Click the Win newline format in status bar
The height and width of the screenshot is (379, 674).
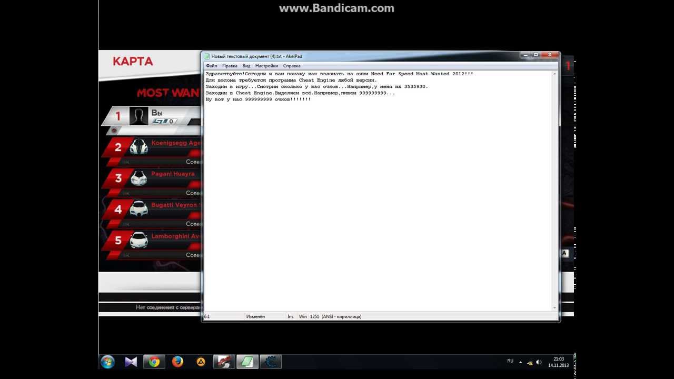[x=303, y=316]
